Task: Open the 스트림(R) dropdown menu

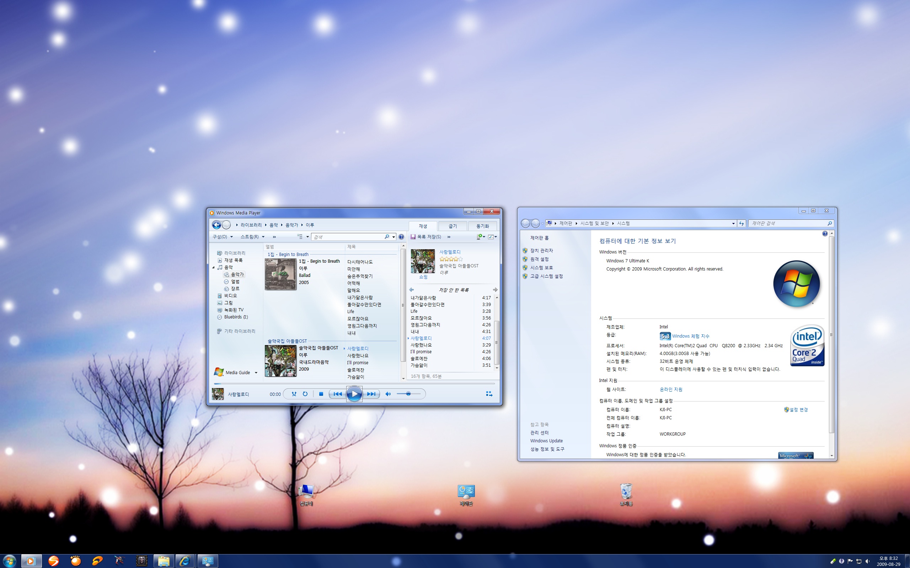Action: coord(252,237)
